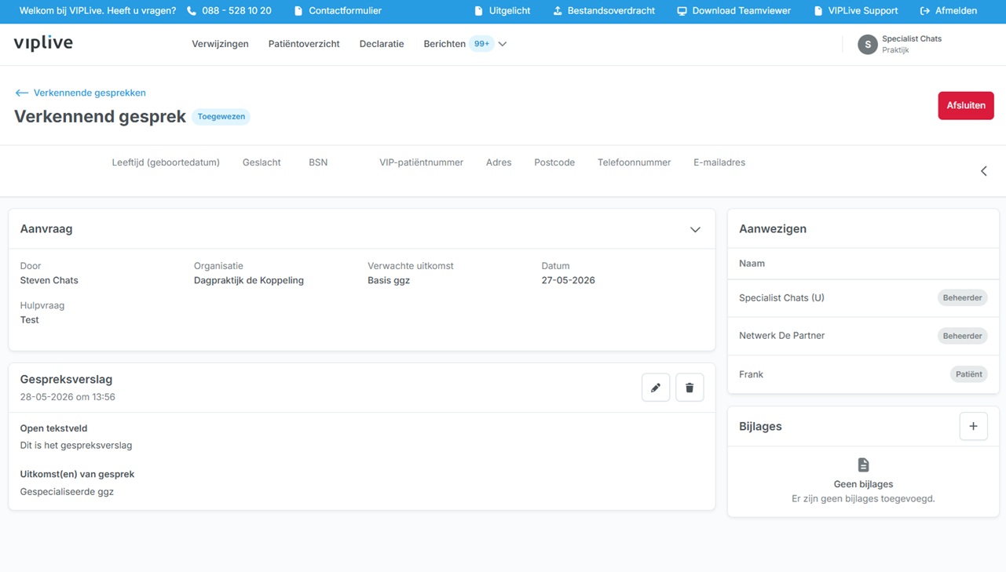Screen dimensions: 1006x572
Task: Click the Gespreksverslag heading
Action: [x=66, y=380]
